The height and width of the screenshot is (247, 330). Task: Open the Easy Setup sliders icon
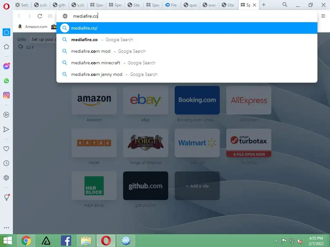pos(323,16)
